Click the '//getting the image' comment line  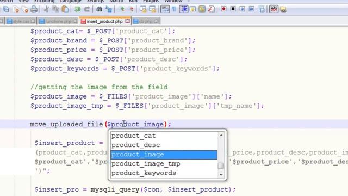coord(99,87)
